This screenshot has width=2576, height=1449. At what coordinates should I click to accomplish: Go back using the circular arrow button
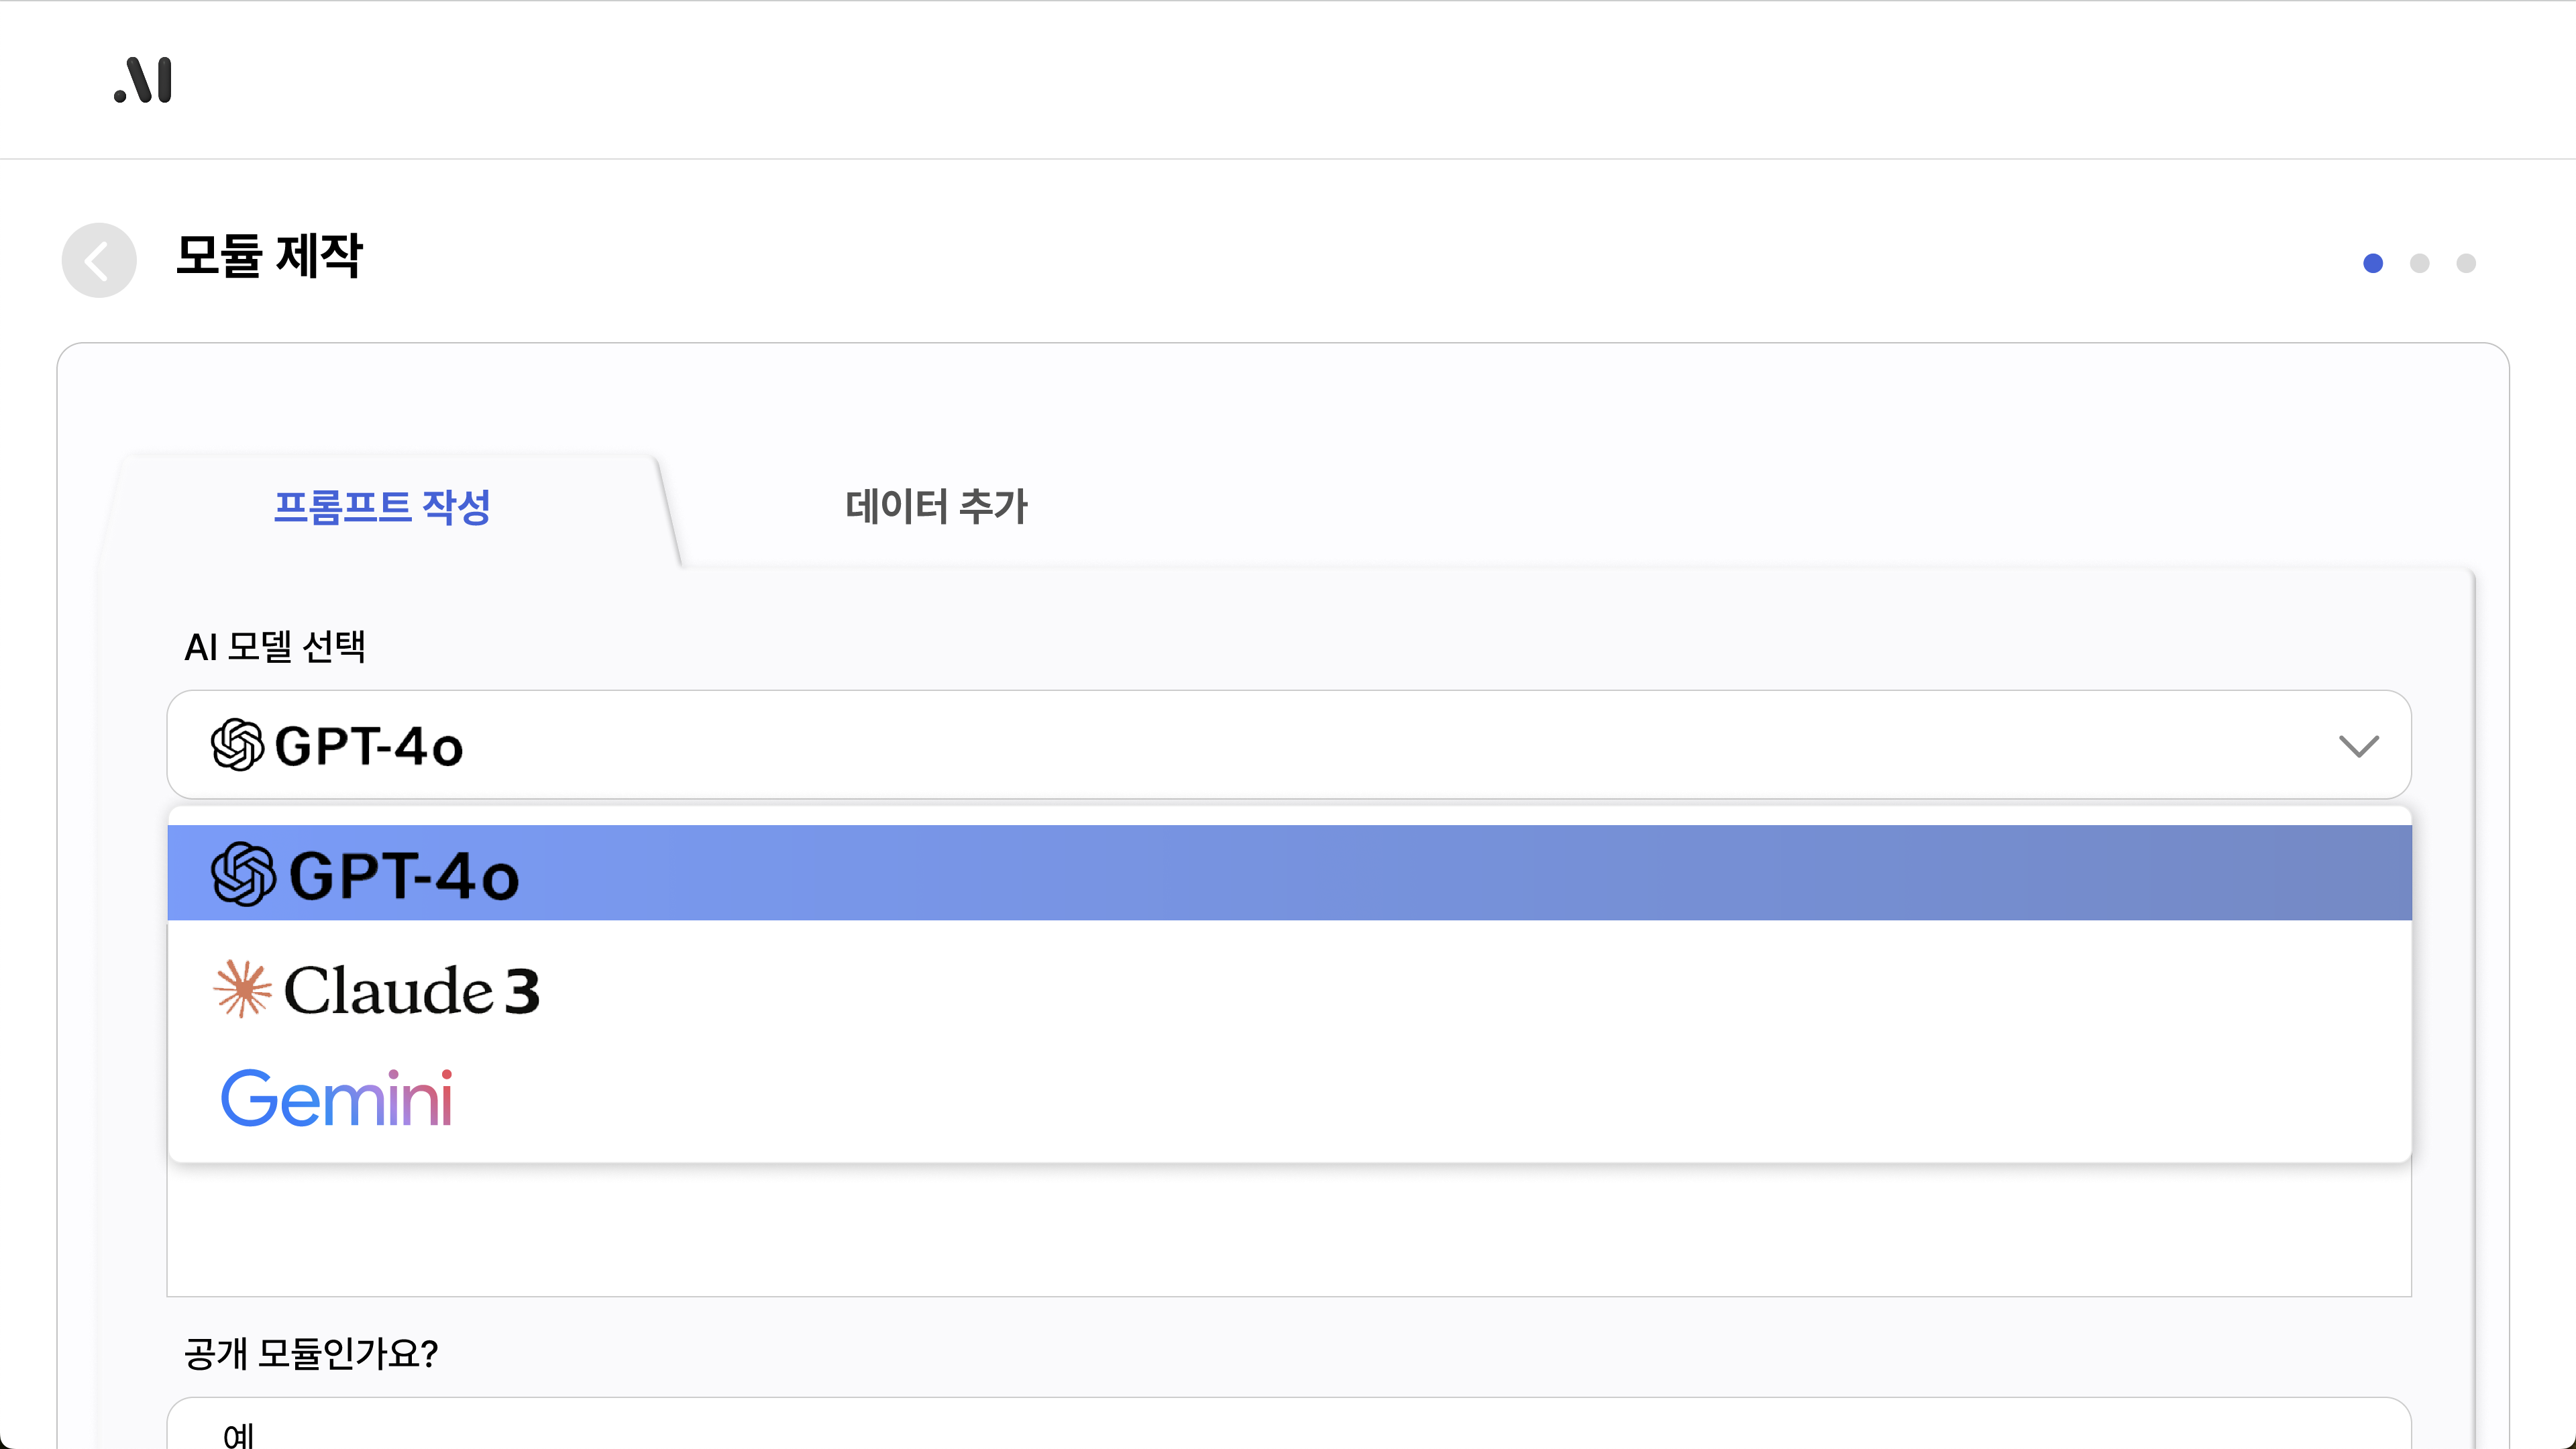pos(99,261)
